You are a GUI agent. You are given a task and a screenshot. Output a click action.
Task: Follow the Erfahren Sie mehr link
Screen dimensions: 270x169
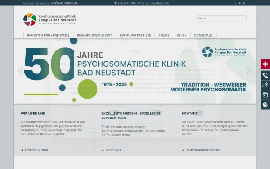pyautogui.click(x=36, y=150)
